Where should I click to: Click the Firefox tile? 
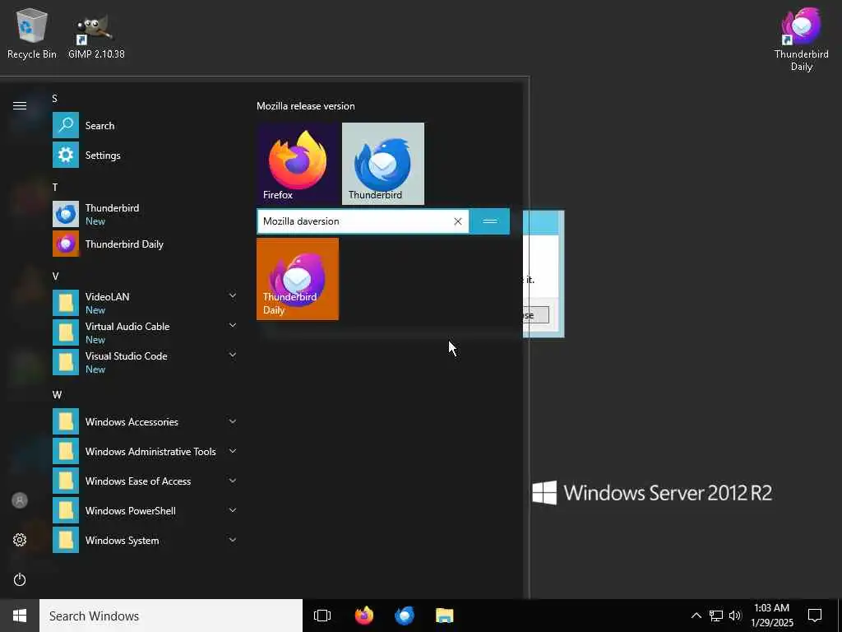point(298,164)
